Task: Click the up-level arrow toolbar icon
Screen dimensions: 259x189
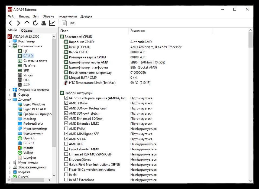Action: tap(27, 23)
